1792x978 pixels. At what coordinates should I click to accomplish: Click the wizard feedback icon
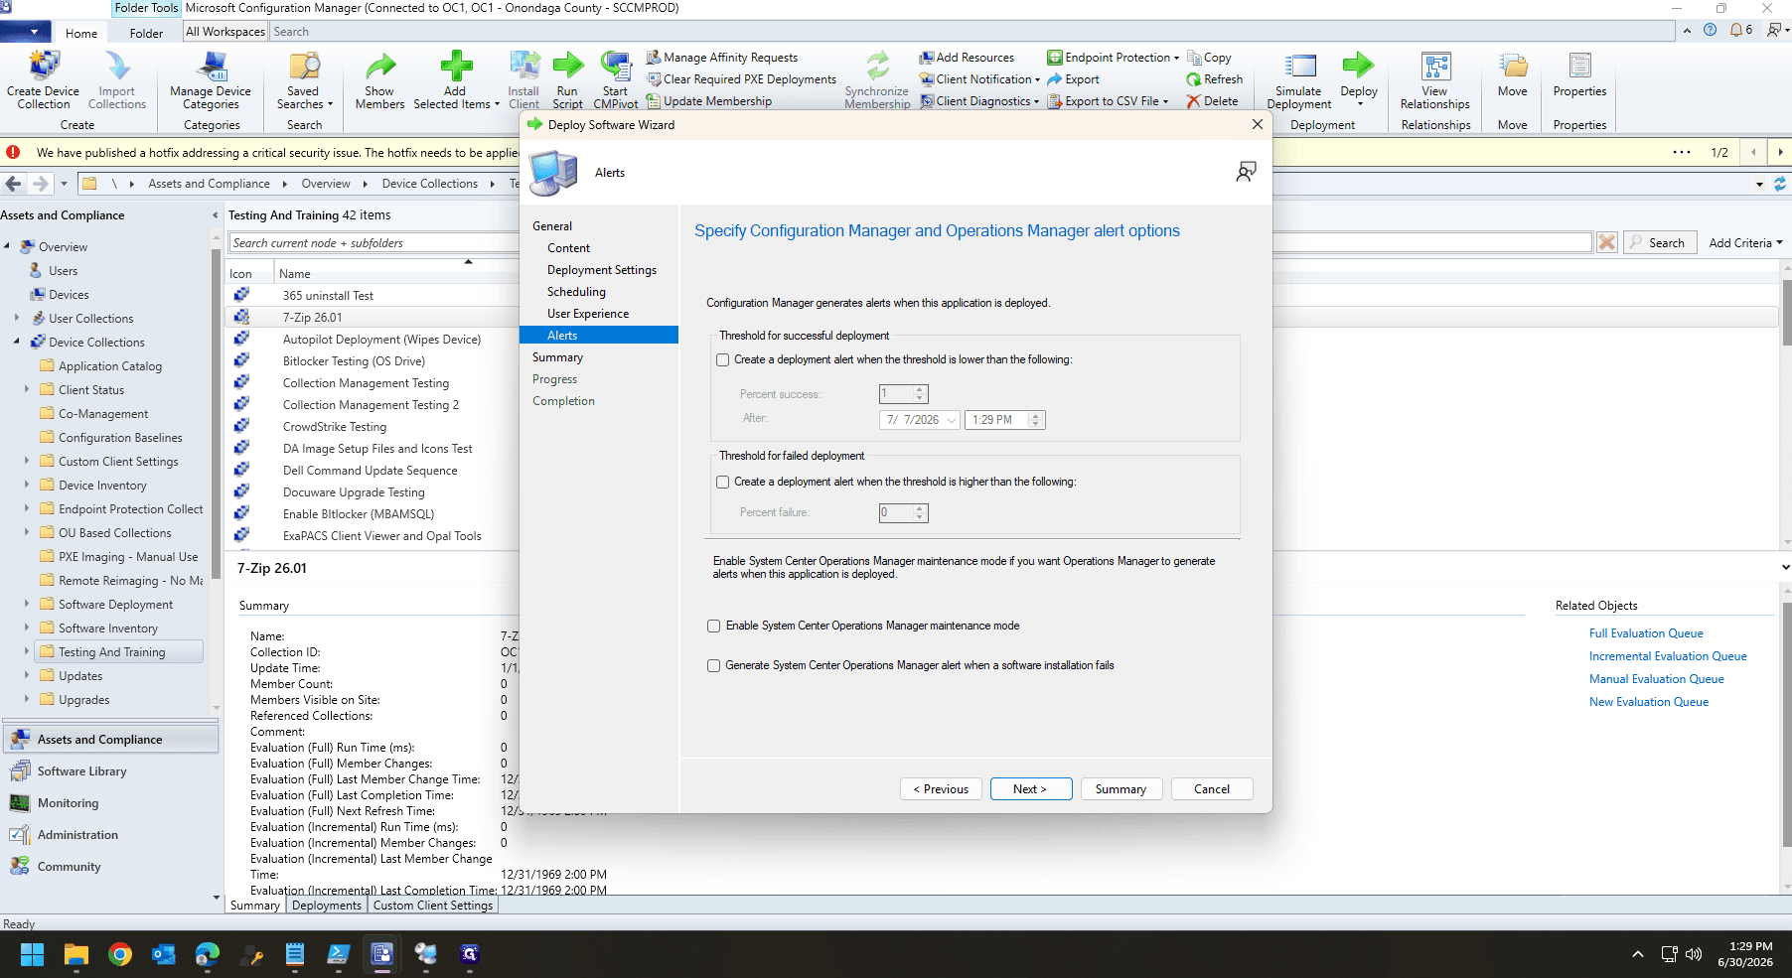[x=1246, y=172]
